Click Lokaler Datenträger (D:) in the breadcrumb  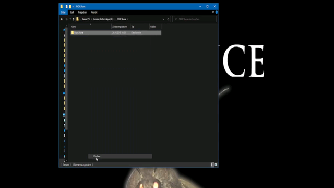click(103, 19)
